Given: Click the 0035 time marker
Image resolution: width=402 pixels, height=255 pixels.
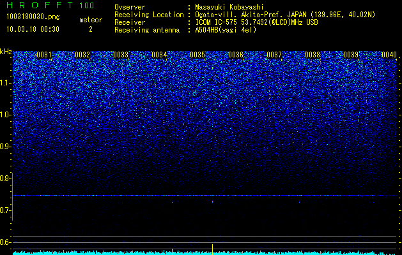Looking at the screenshot, I should (x=197, y=55).
